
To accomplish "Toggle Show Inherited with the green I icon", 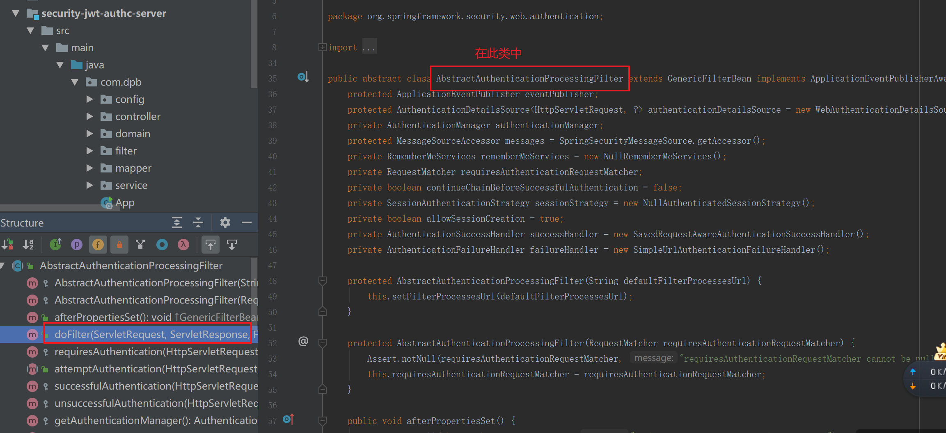I will (x=55, y=245).
